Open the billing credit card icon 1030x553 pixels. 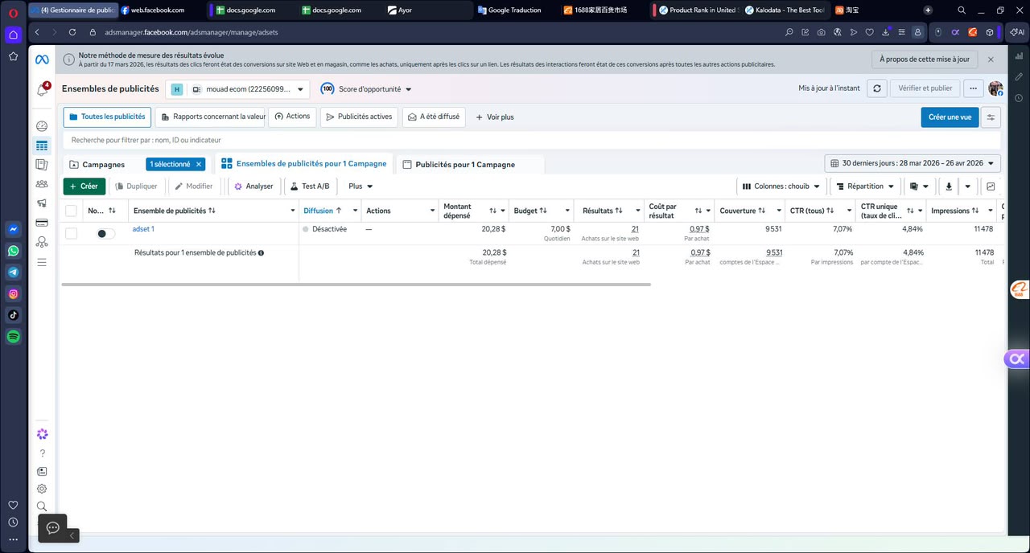[42, 223]
